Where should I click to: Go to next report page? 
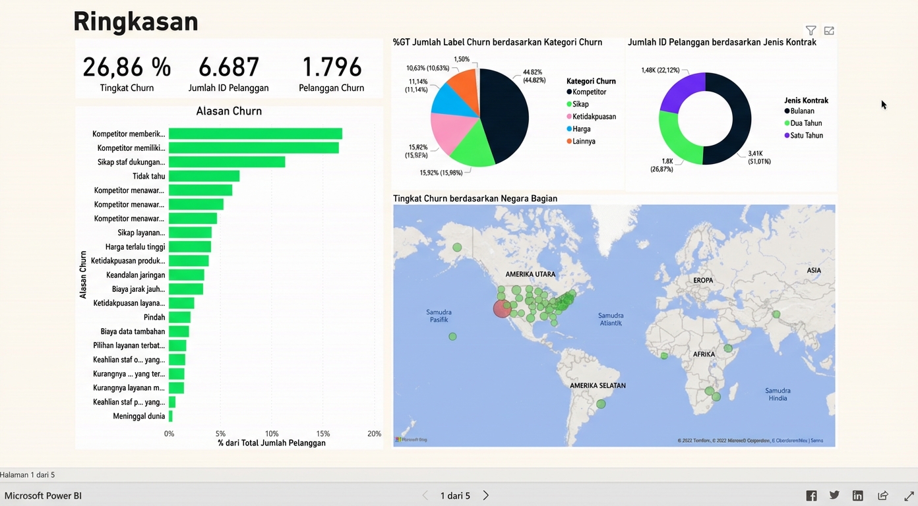coord(486,495)
